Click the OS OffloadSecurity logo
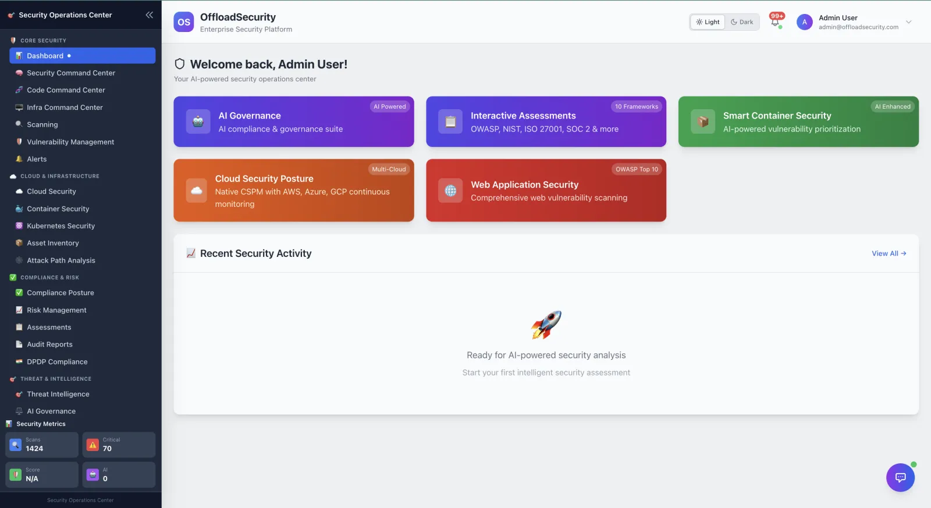The height and width of the screenshot is (508, 931). (x=183, y=22)
